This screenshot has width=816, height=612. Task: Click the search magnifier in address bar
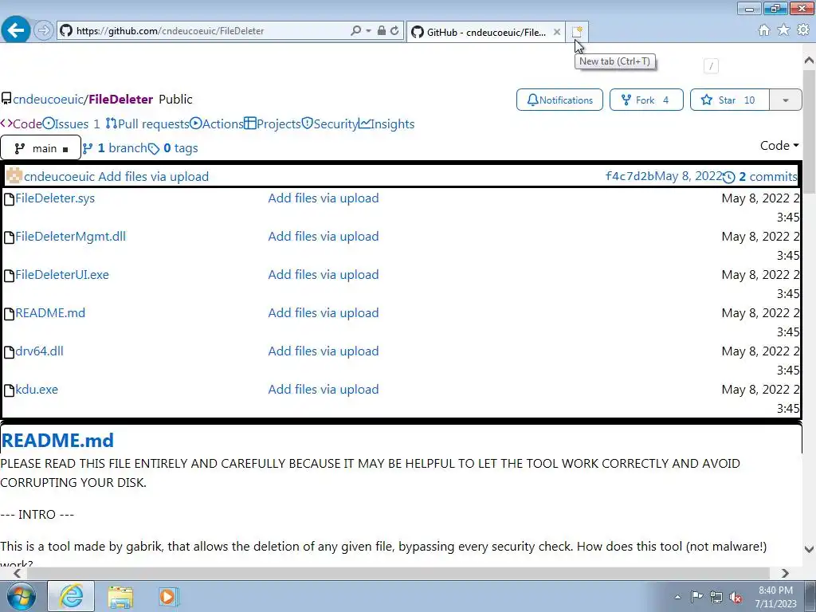355,31
